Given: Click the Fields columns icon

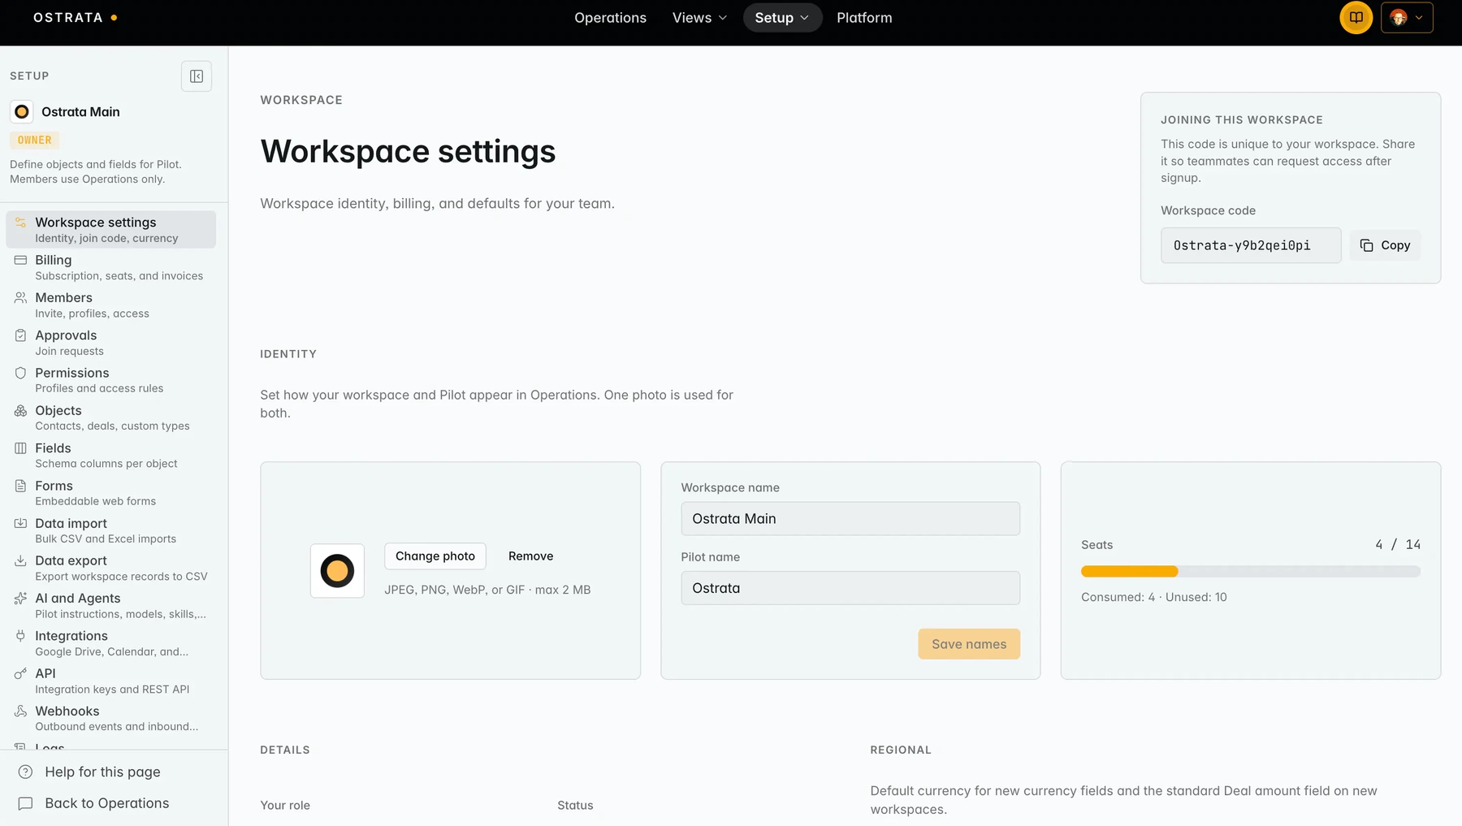Looking at the screenshot, I should pos(20,448).
